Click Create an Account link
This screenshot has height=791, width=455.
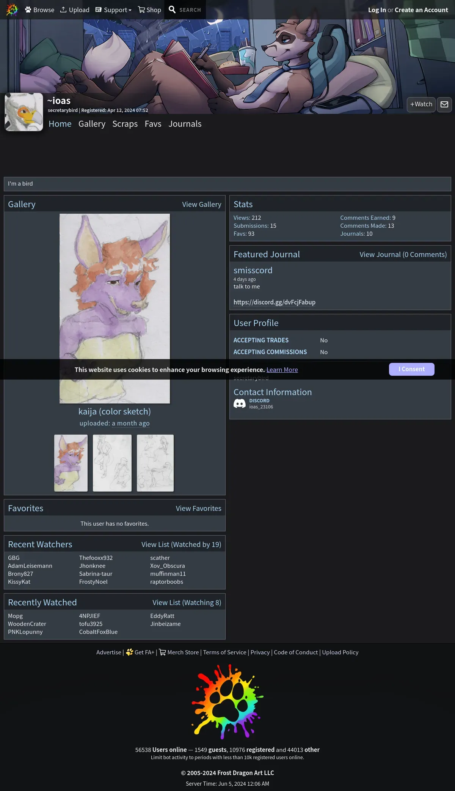tap(421, 10)
